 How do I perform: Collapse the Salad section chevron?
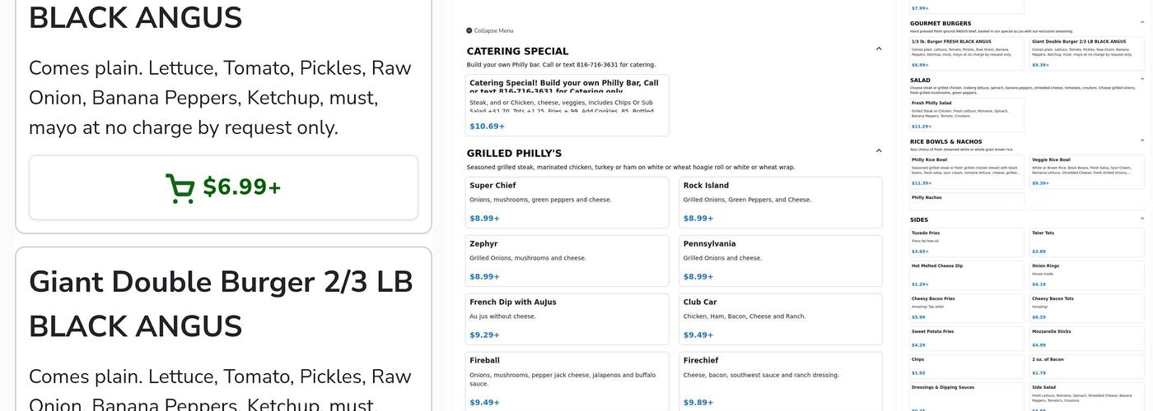click(x=1142, y=80)
